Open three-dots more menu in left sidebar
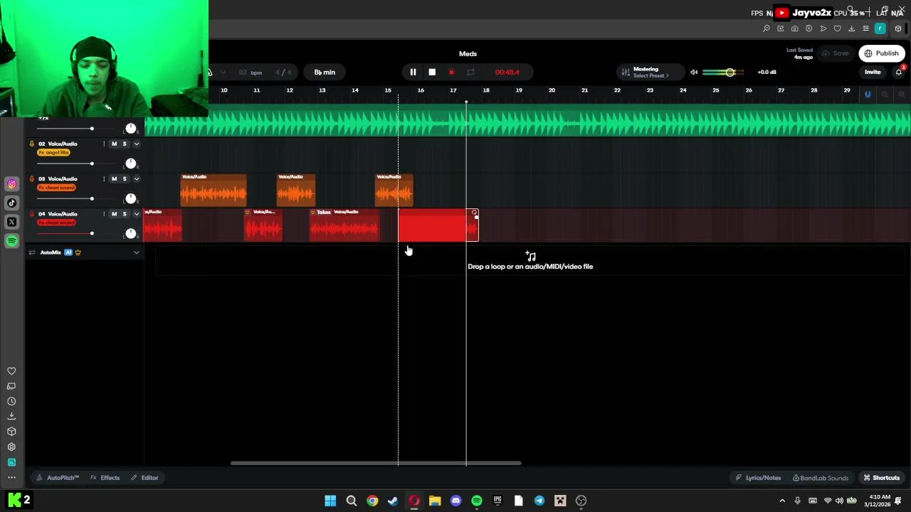Image resolution: width=911 pixels, height=512 pixels. (x=11, y=477)
